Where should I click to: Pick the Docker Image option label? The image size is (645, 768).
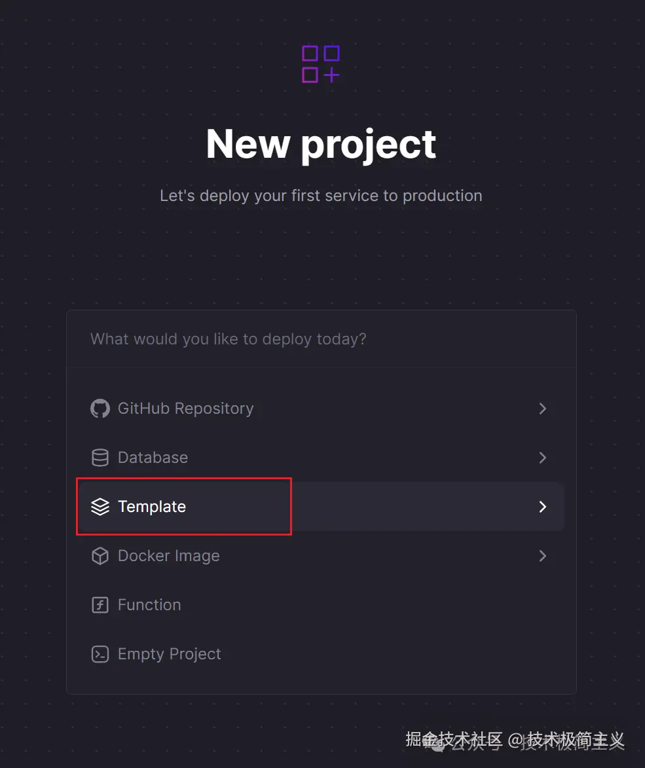coord(168,556)
